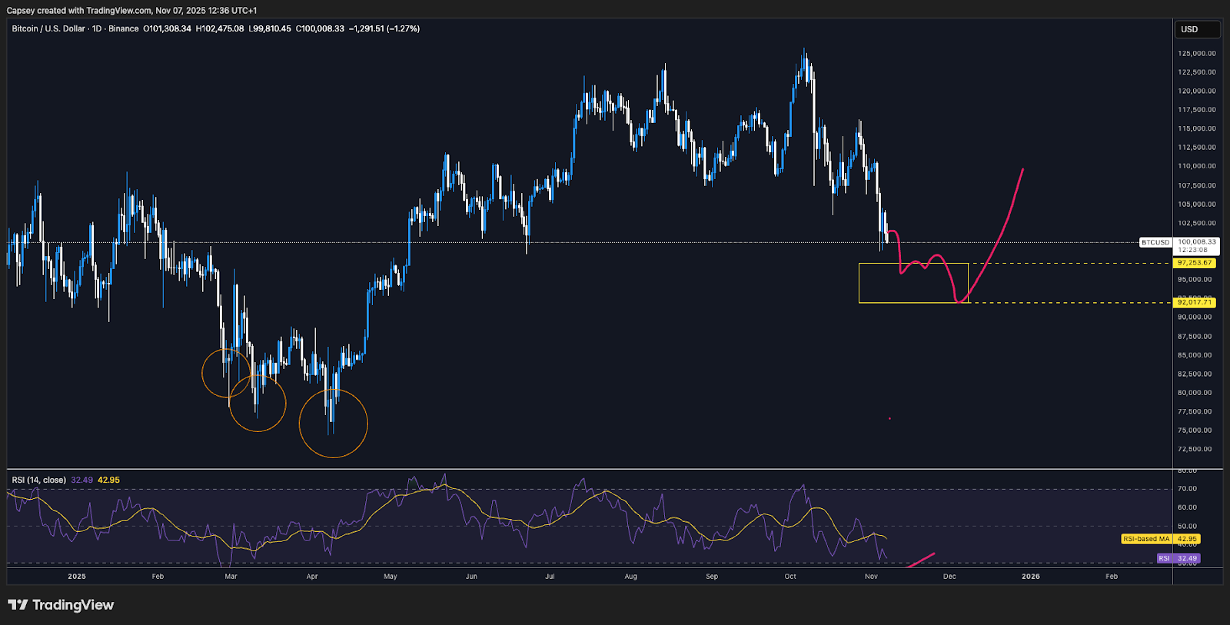
Task: Click the 75,000.00 price axis label
Action: pos(1195,431)
